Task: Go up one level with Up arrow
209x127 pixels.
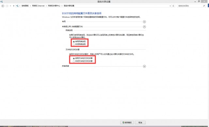Action: click(14, 6)
